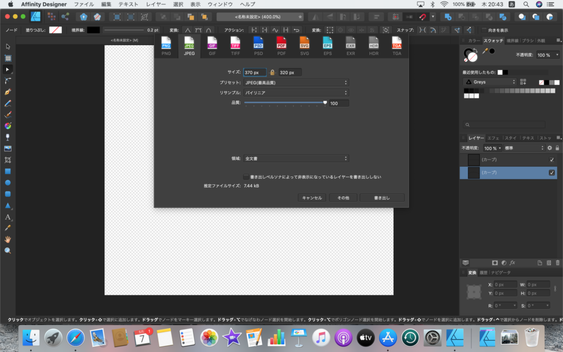Select the Transparency tool
This screenshot has height=352, width=563.
8,137
